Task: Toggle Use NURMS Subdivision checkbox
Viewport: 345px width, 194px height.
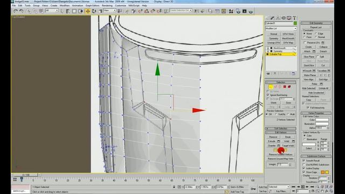Action: [304, 164]
